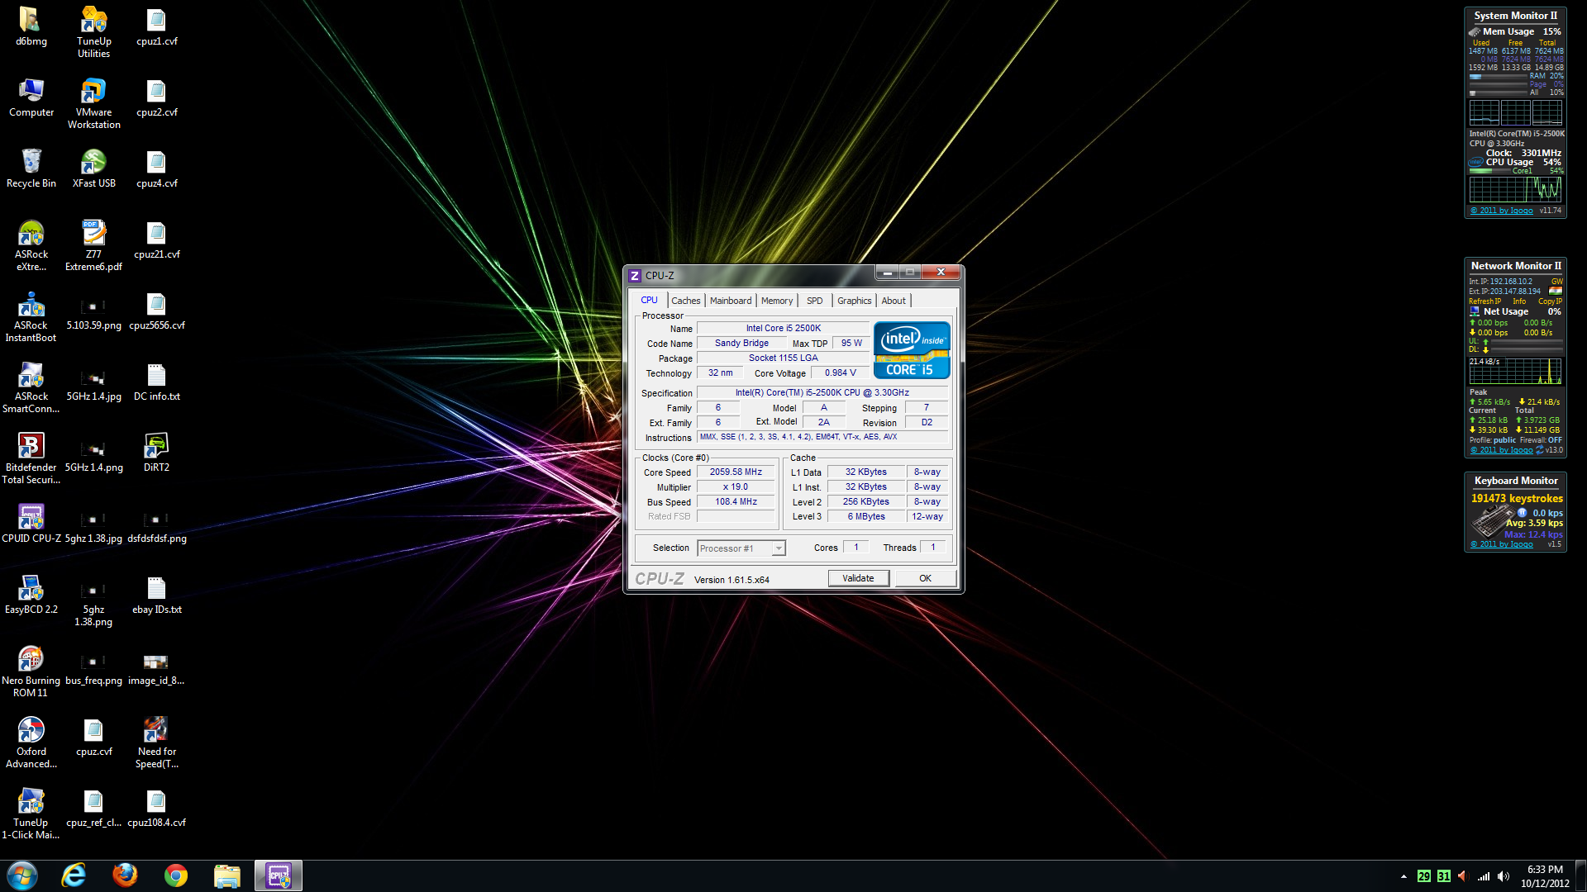The width and height of the screenshot is (1587, 892).
Task: Open Windows Explorer from taskbar
Action: coord(227,875)
